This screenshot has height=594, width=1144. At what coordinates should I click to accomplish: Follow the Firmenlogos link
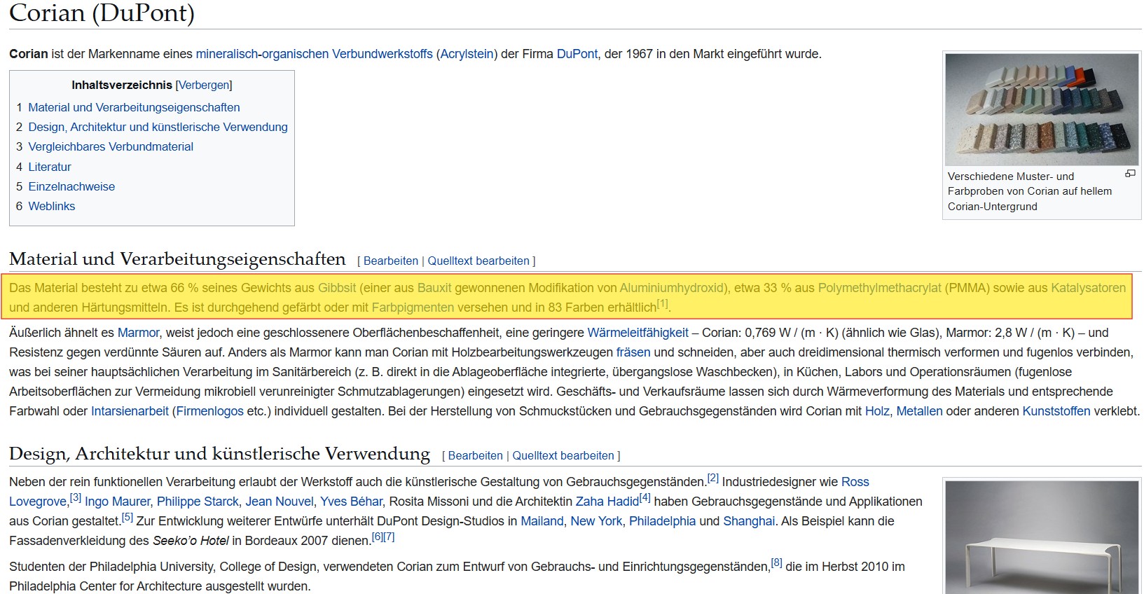point(210,411)
